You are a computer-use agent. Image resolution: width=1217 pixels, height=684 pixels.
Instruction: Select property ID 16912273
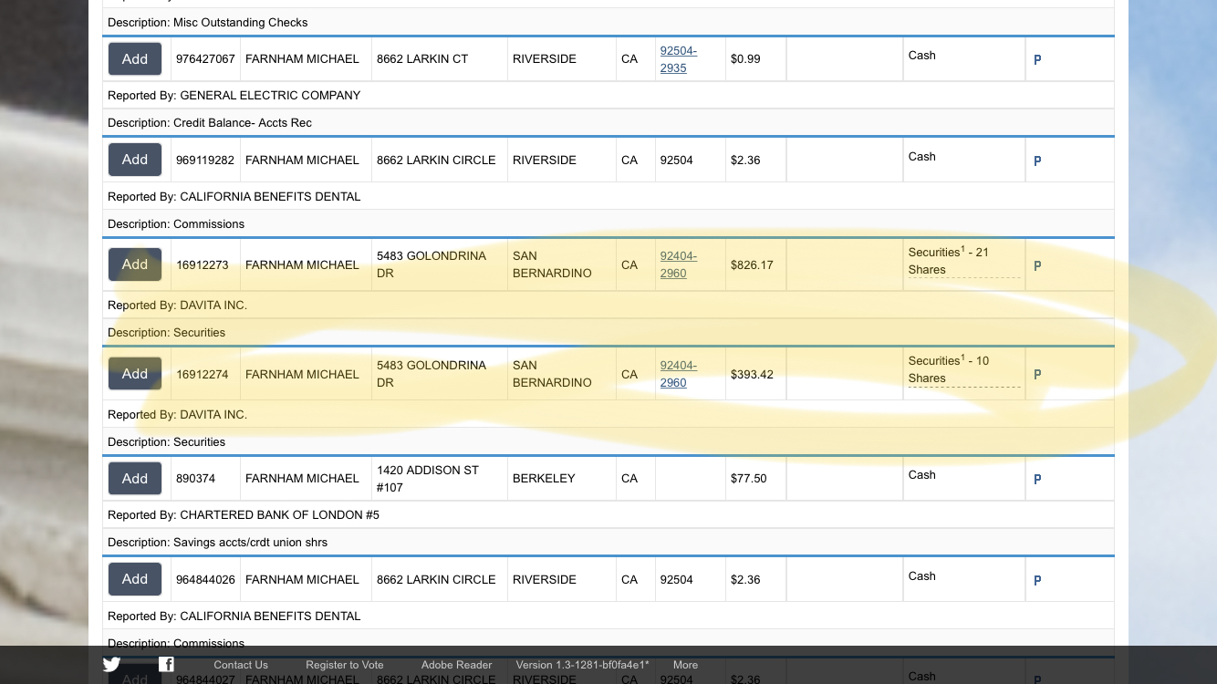(203, 265)
